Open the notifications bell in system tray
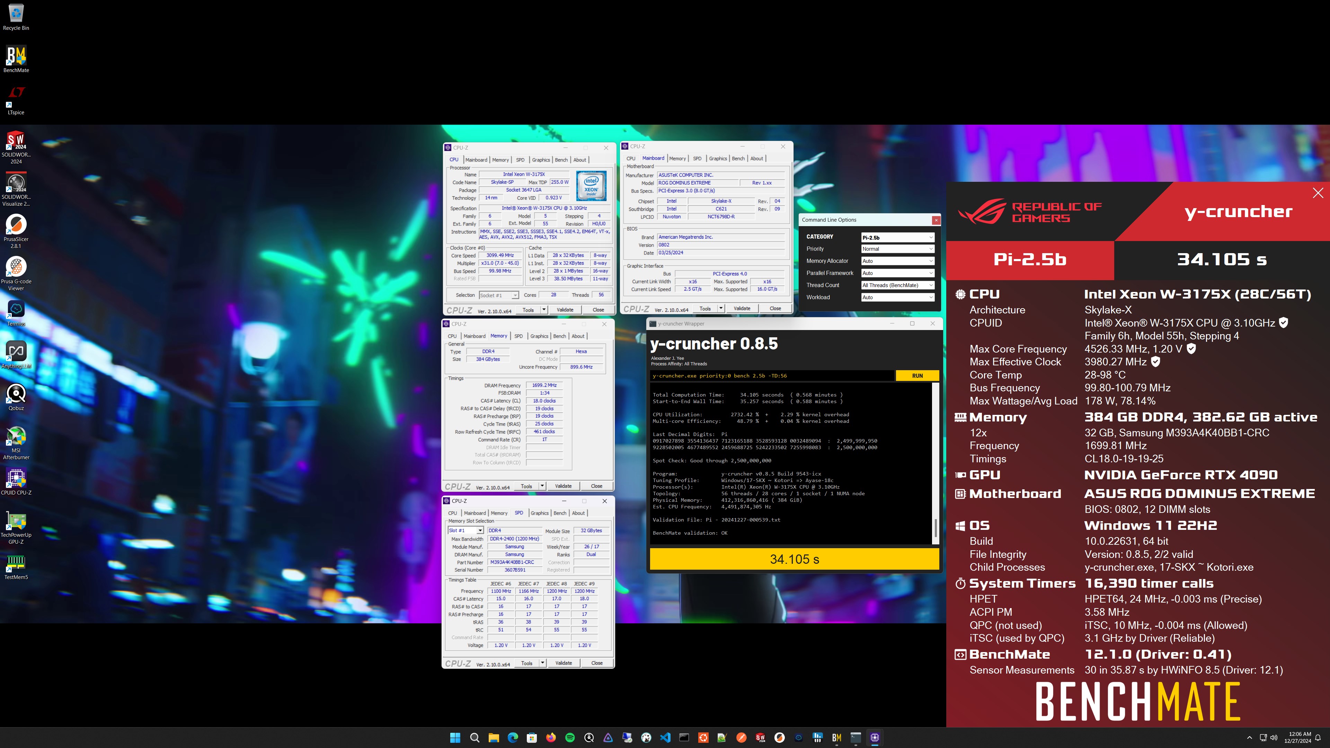The image size is (1330, 748). click(x=1318, y=738)
